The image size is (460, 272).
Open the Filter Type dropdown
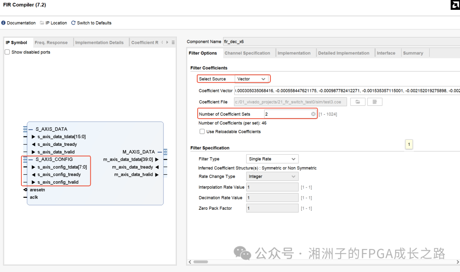272,159
